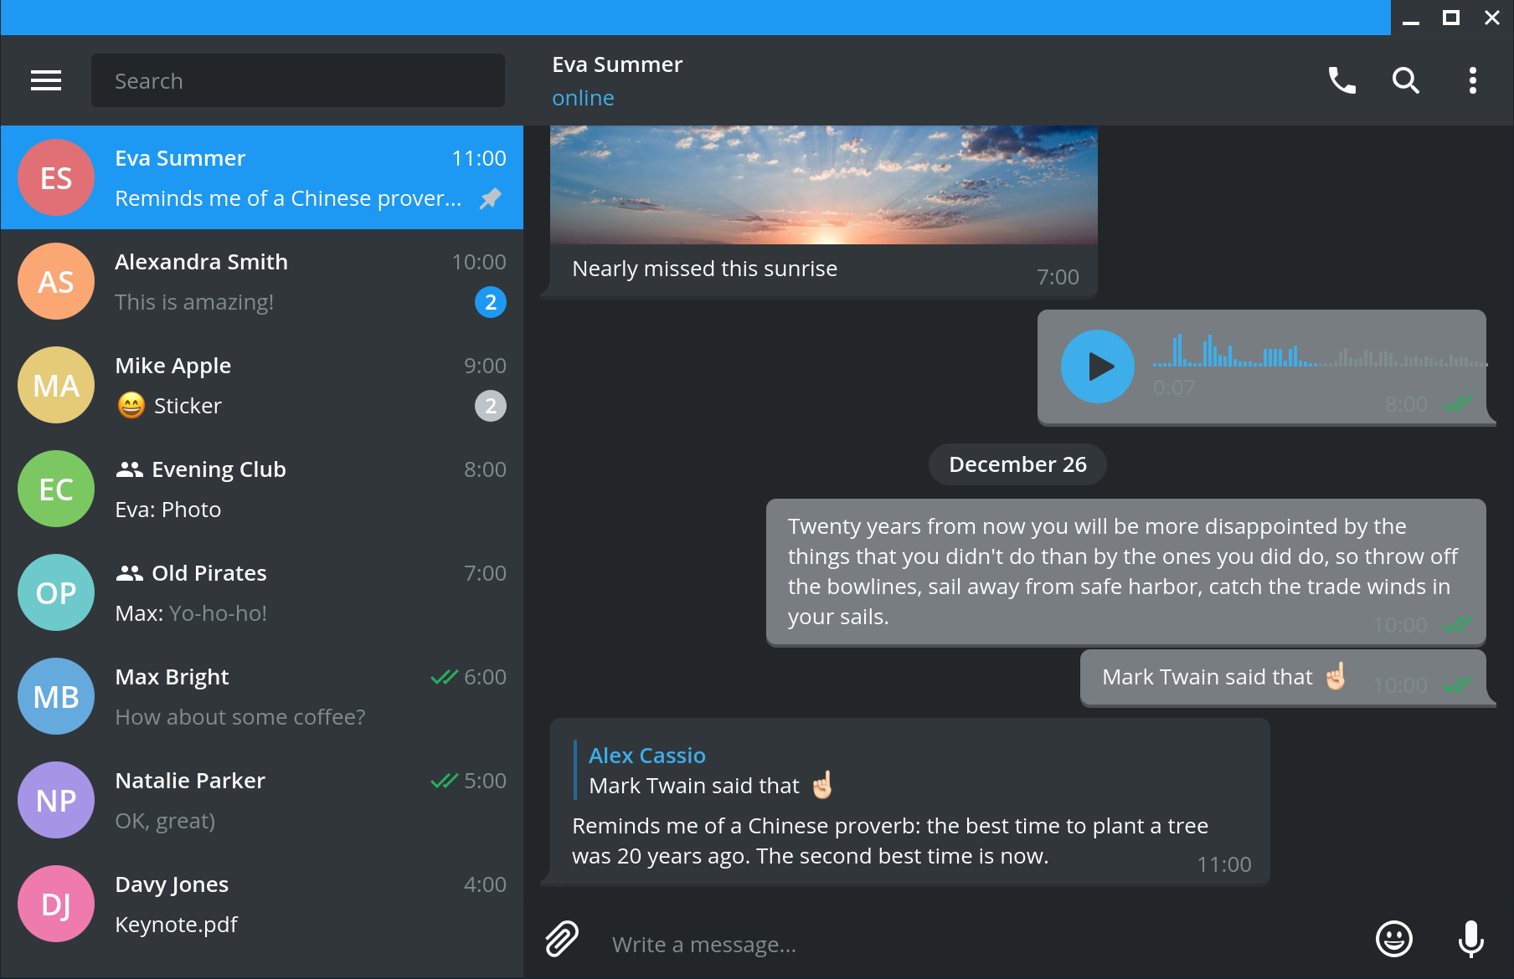Screen dimensions: 1514x979
Task: Click the 'Twenty years from now' message
Action: pyautogui.click(x=1126, y=572)
